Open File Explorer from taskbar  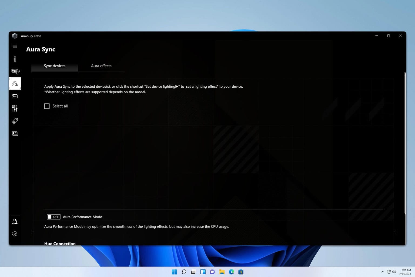coord(222,272)
